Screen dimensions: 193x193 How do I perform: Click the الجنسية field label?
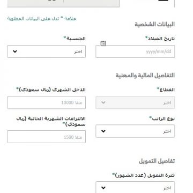point(75,39)
